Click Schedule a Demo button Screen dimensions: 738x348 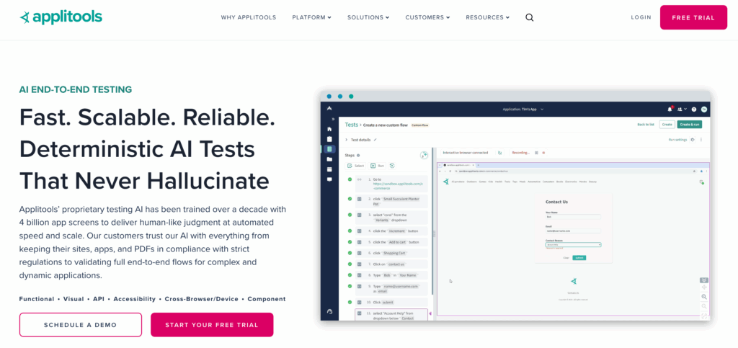pos(81,325)
